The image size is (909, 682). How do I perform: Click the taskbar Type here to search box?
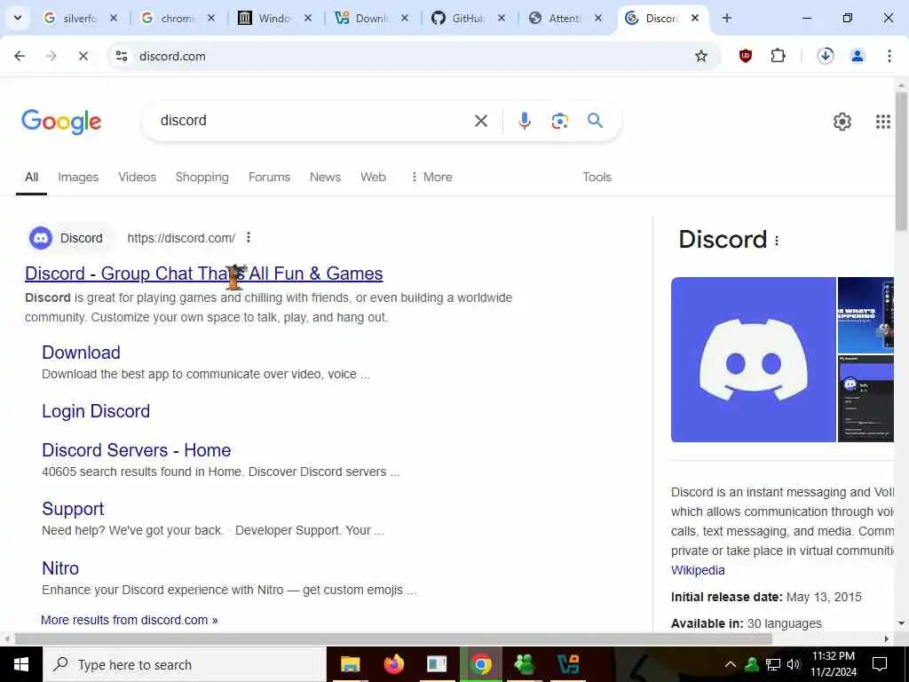[x=185, y=664]
